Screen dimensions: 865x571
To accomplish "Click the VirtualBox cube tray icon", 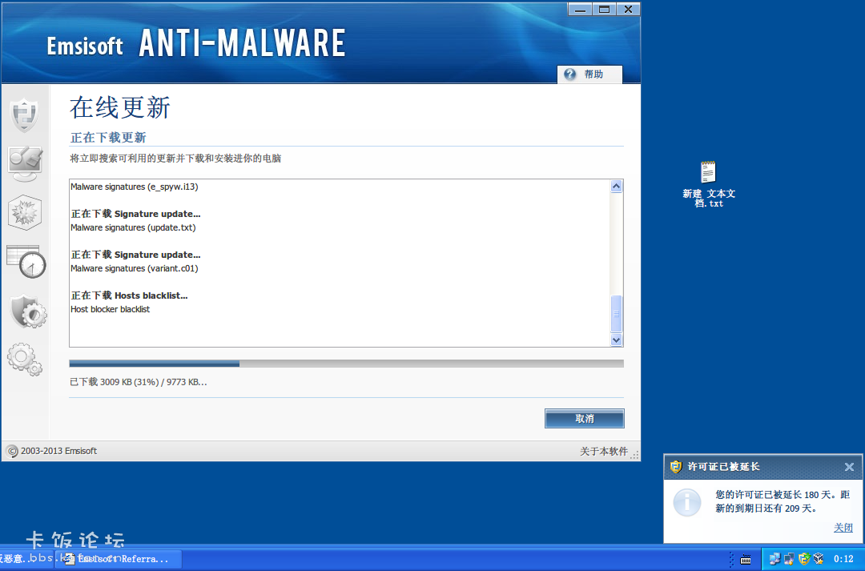I will (819, 559).
